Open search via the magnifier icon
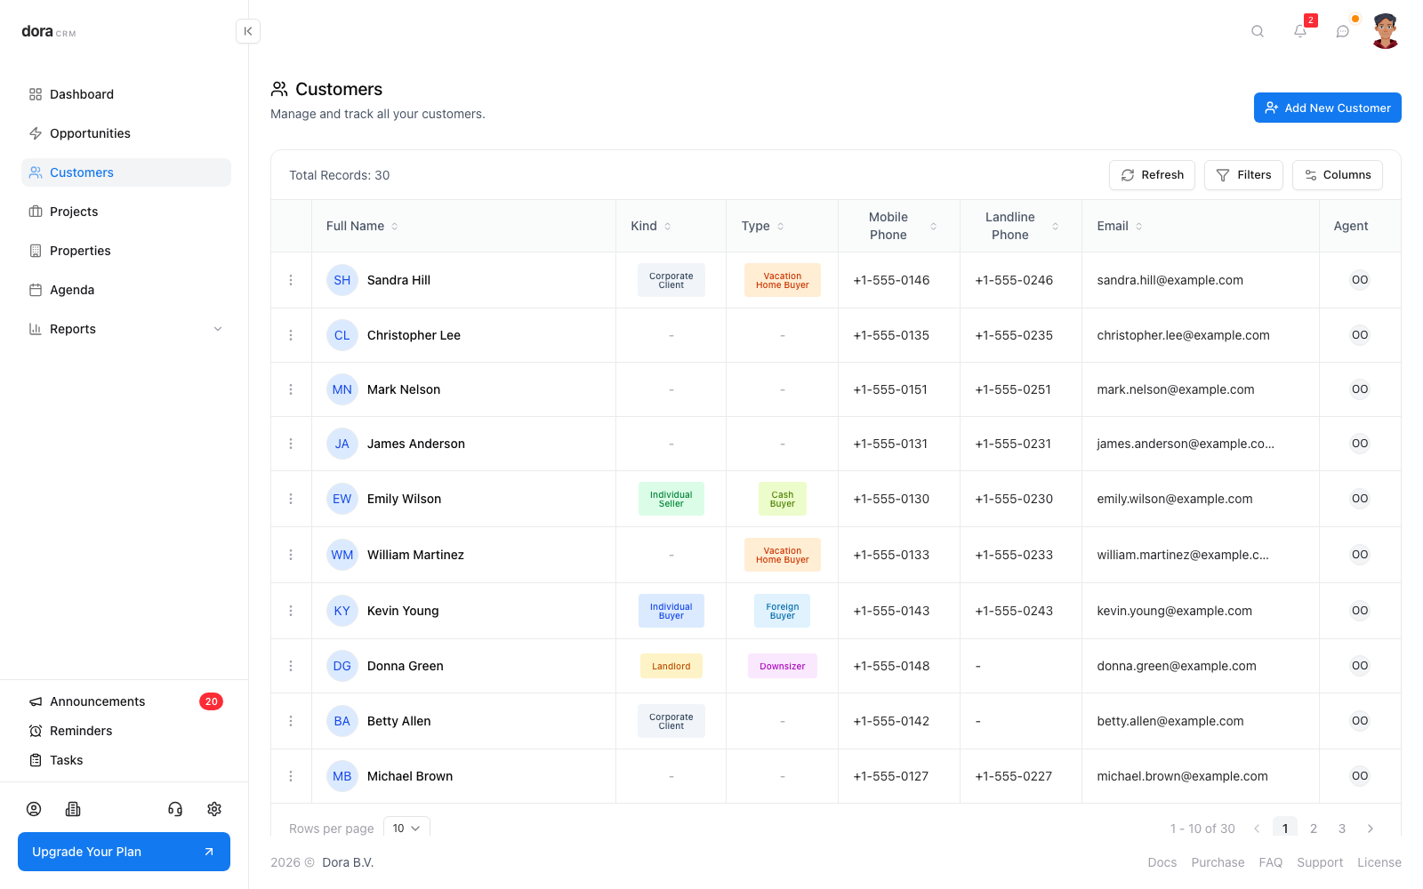The image size is (1423, 889). point(1258,31)
